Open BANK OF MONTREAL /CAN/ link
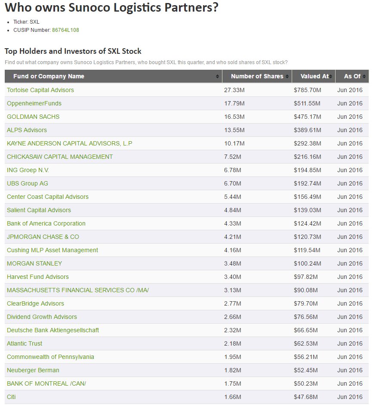The image size is (373, 405). pyautogui.click(x=46, y=383)
